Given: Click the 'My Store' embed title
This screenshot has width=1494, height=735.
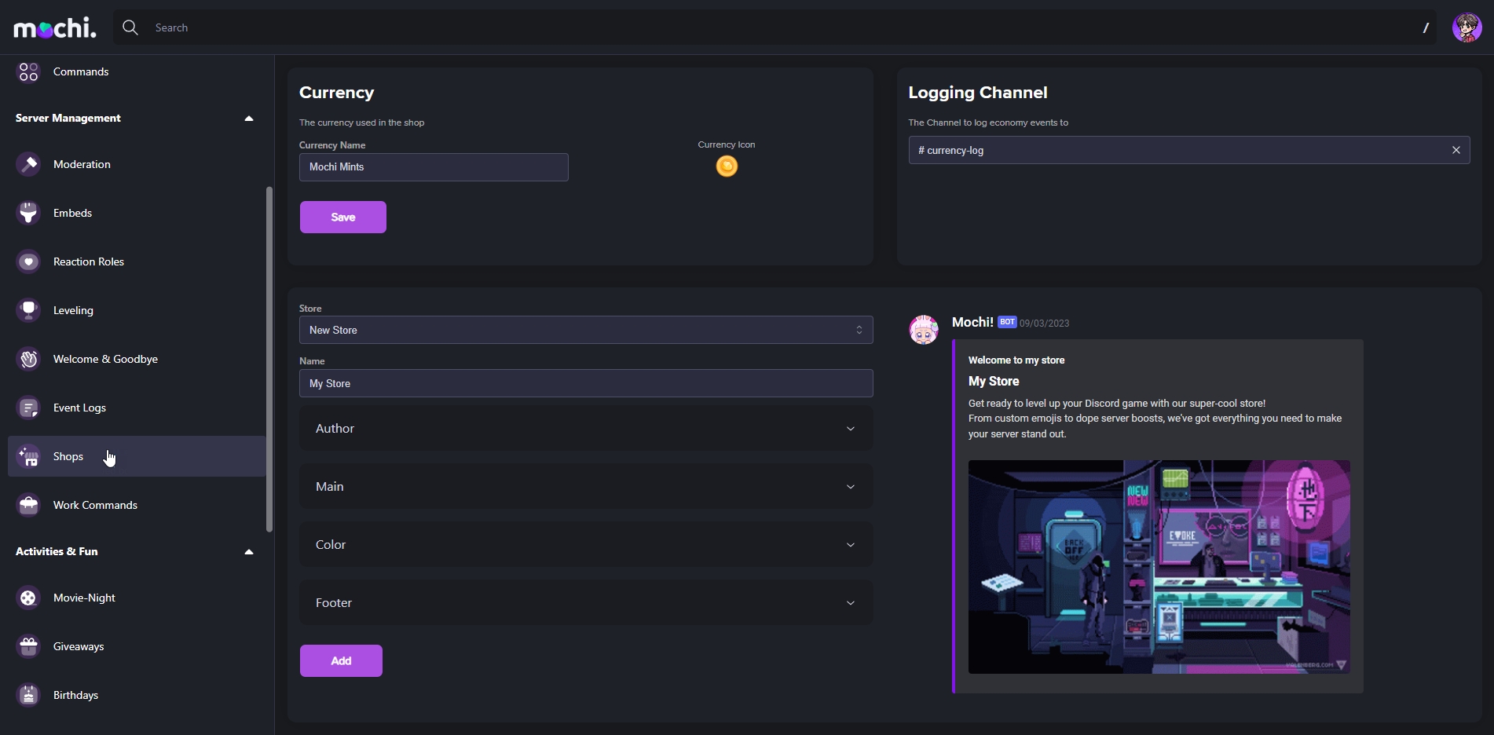Looking at the screenshot, I should click(x=994, y=381).
